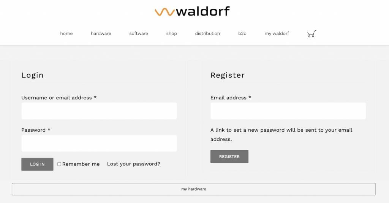Click the Login section heading

point(33,75)
